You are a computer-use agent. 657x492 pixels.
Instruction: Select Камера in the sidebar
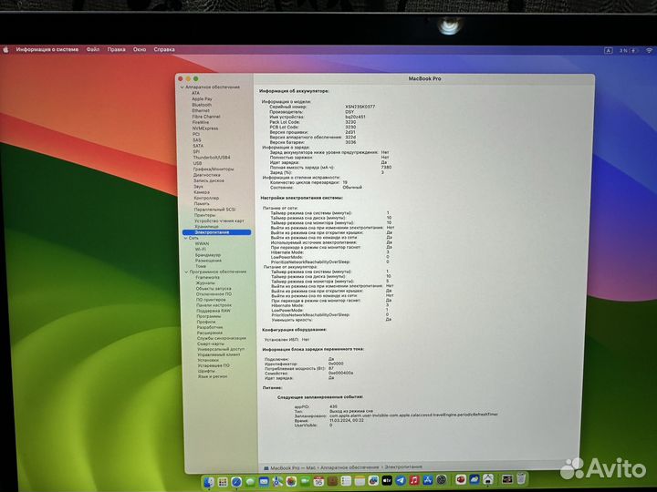click(x=202, y=192)
